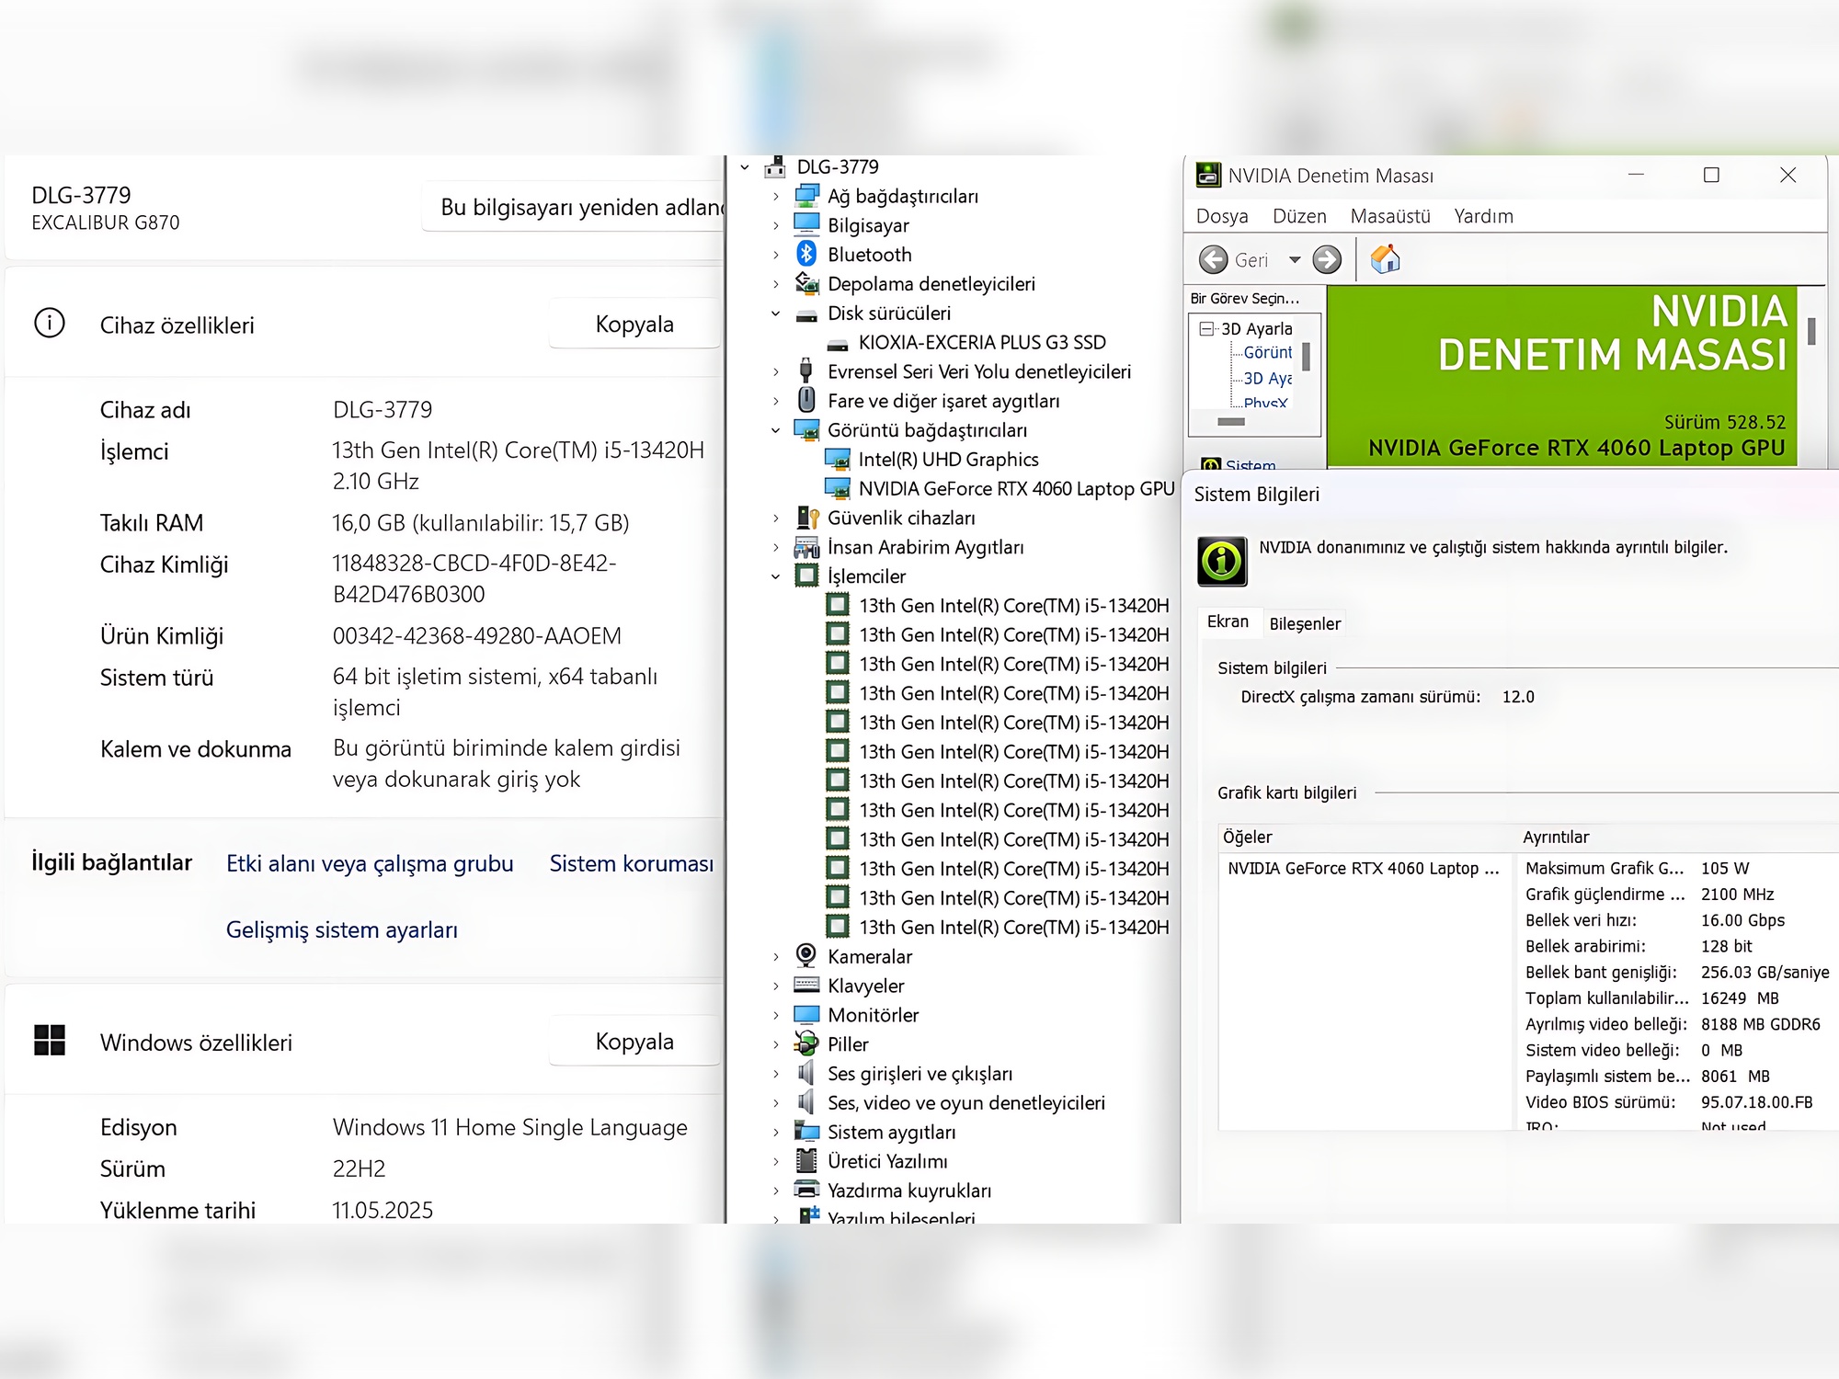Screen dimensions: 1839x1379
Task: Click the Ses girişleri ve çıkışları speaker icon
Action: [x=806, y=1073]
